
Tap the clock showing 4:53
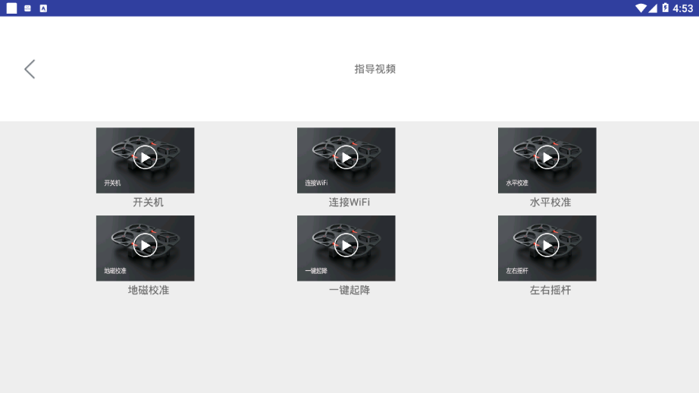[x=683, y=8]
